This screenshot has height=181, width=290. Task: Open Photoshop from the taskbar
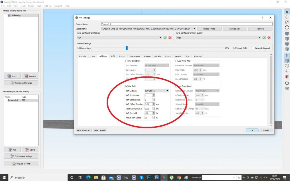click(149, 178)
